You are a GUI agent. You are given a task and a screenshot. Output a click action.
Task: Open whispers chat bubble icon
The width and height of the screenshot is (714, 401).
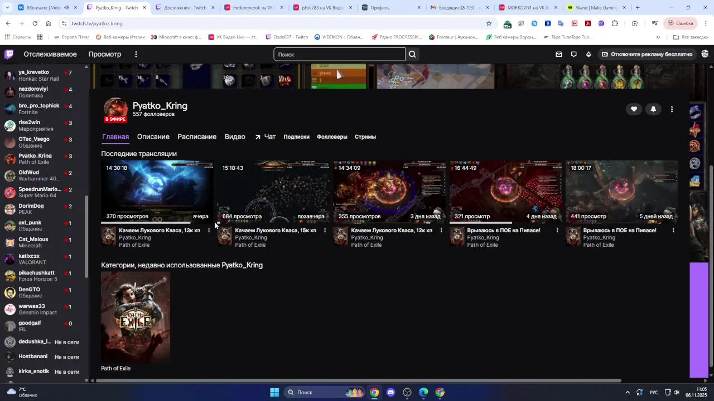pyautogui.click(x=573, y=54)
